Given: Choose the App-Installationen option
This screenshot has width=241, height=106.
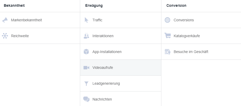Looking at the screenshot, I should coord(107,52).
